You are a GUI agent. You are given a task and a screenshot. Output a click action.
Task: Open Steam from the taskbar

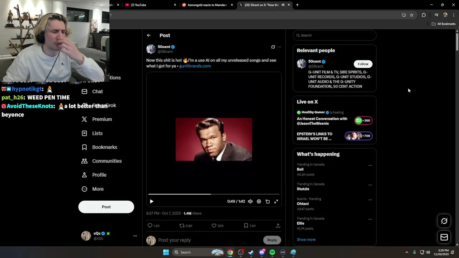[251, 252]
